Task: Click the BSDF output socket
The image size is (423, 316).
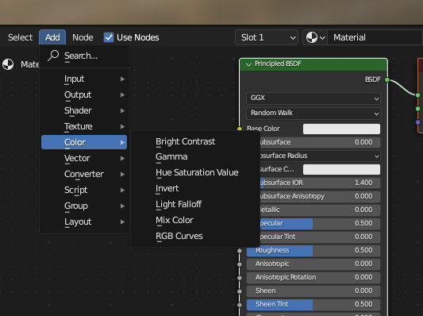Action: click(387, 79)
